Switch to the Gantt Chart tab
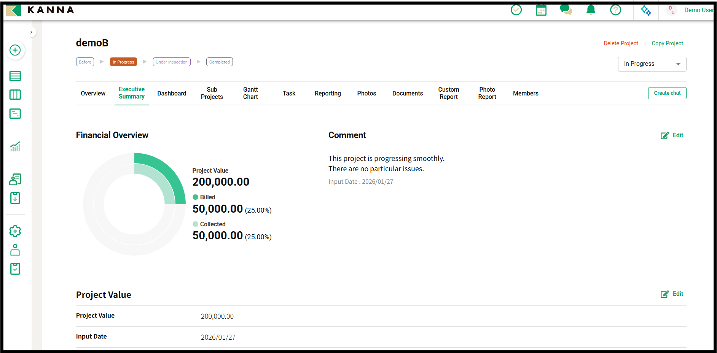 (250, 93)
